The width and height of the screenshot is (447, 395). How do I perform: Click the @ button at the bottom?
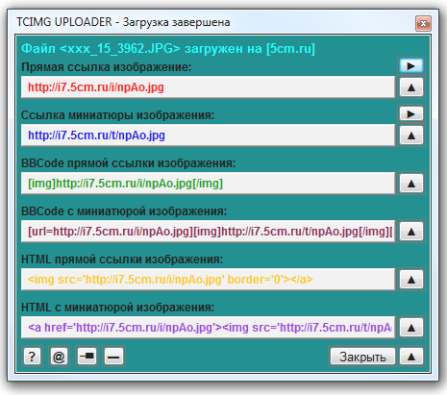(x=59, y=357)
